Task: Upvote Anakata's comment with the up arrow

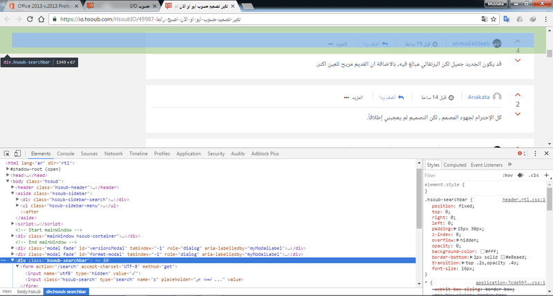Action: point(518,94)
